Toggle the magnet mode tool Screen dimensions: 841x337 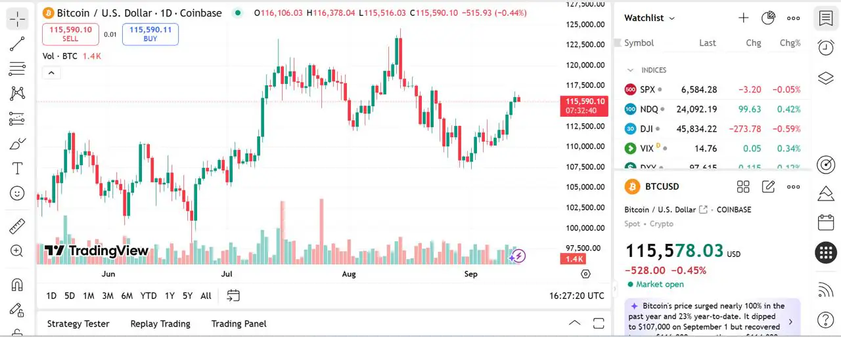pos(17,285)
